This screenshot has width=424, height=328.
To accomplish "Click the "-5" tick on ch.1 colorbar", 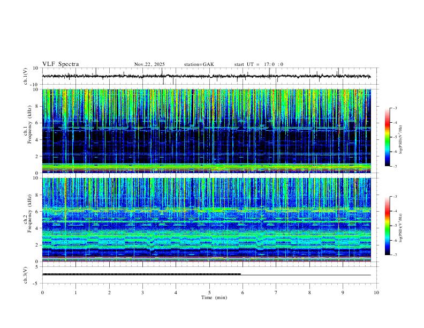I will tap(395, 137).
